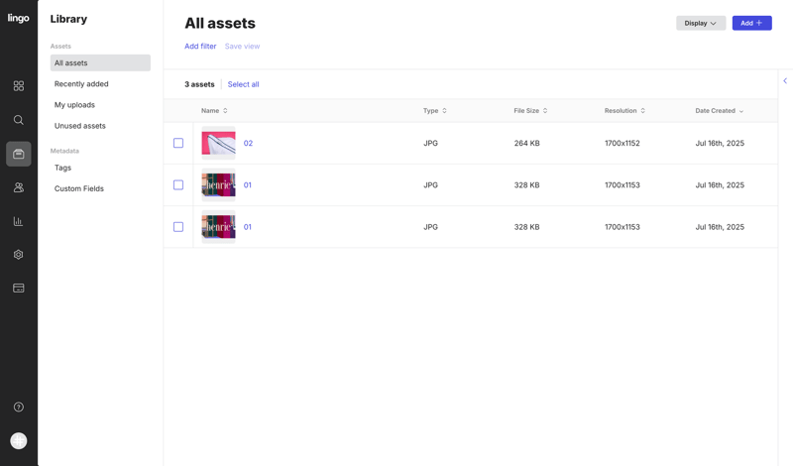This screenshot has width=793, height=466.
Task: Open the first asset named 01
Action: (247, 185)
